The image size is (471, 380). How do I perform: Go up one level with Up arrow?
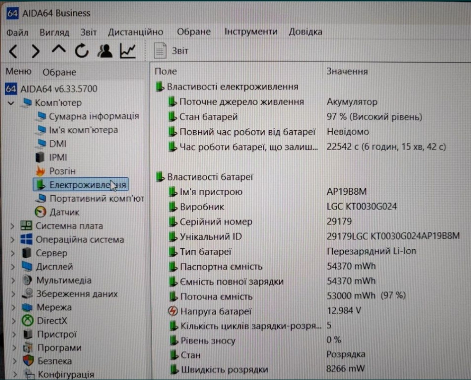pos(59,50)
